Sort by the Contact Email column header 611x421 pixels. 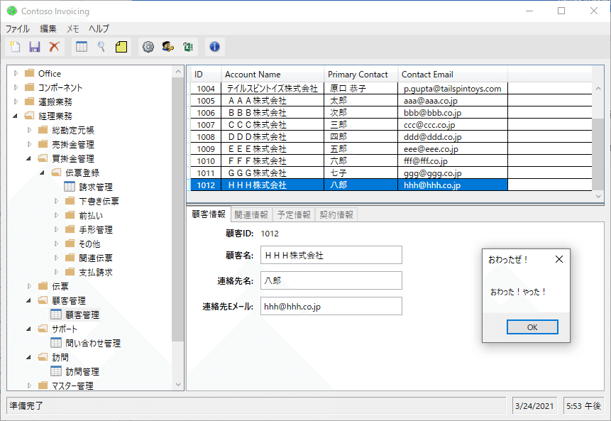tap(453, 74)
